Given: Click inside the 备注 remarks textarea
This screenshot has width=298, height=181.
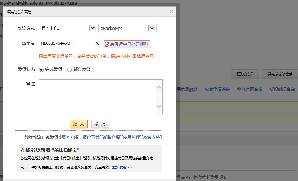Looking at the screenshot, I should click(97, 97).
